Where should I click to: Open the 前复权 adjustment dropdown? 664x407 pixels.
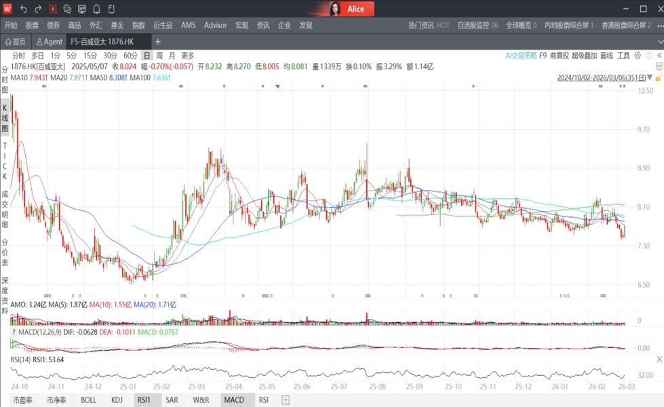[558, 56]
